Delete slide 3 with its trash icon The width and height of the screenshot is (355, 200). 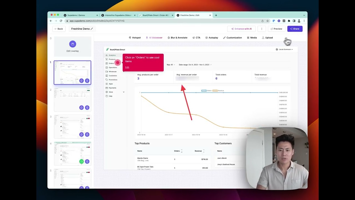click(87, 134)
